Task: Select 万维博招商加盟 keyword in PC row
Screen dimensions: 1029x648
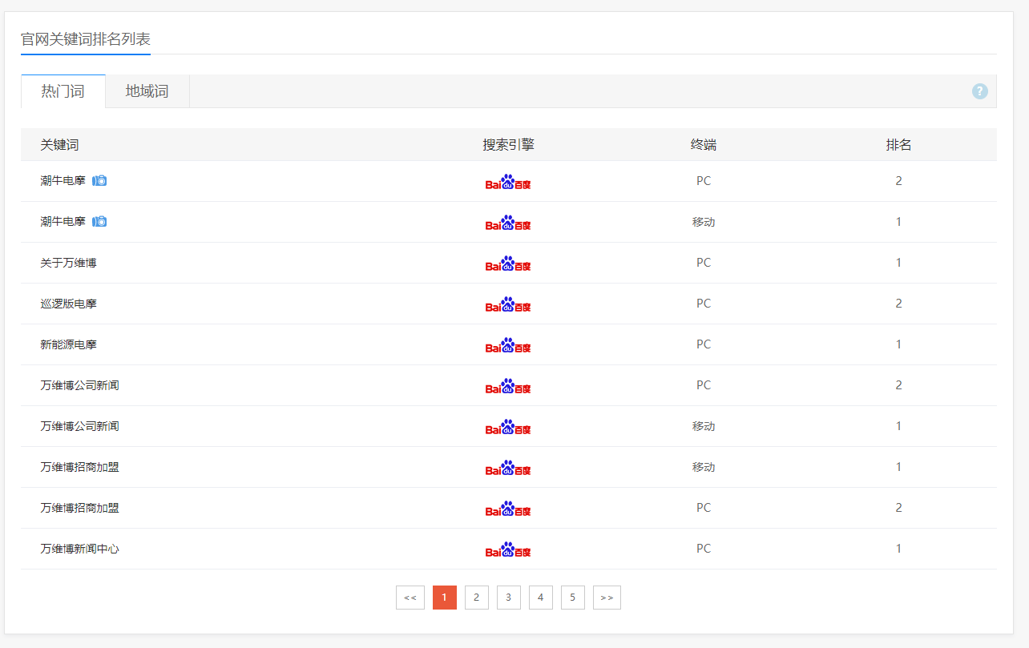Action: coord(80,508)
